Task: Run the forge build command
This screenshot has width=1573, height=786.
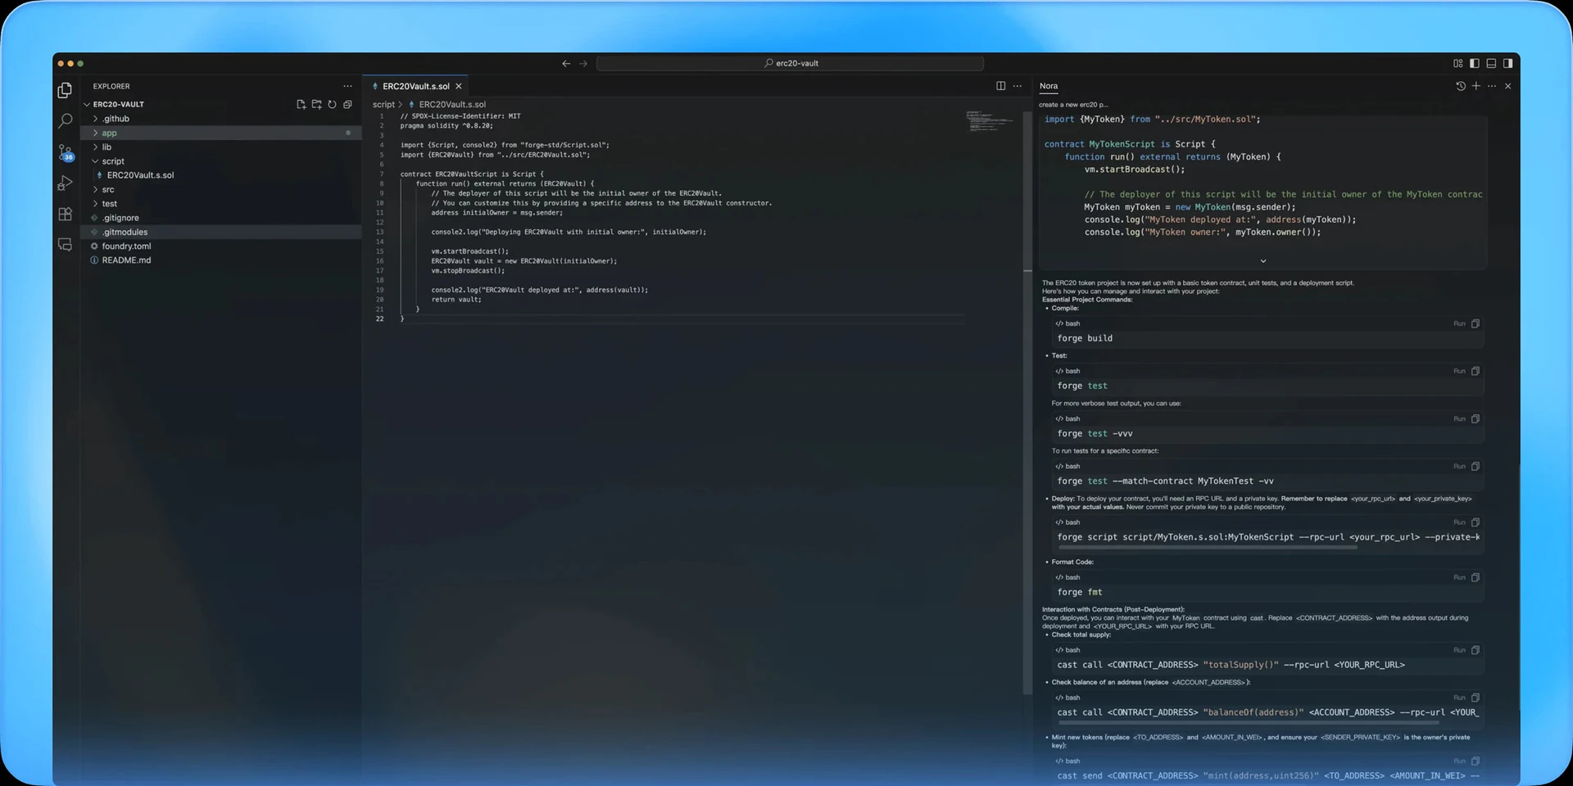Action: [x=1459, y=323]
